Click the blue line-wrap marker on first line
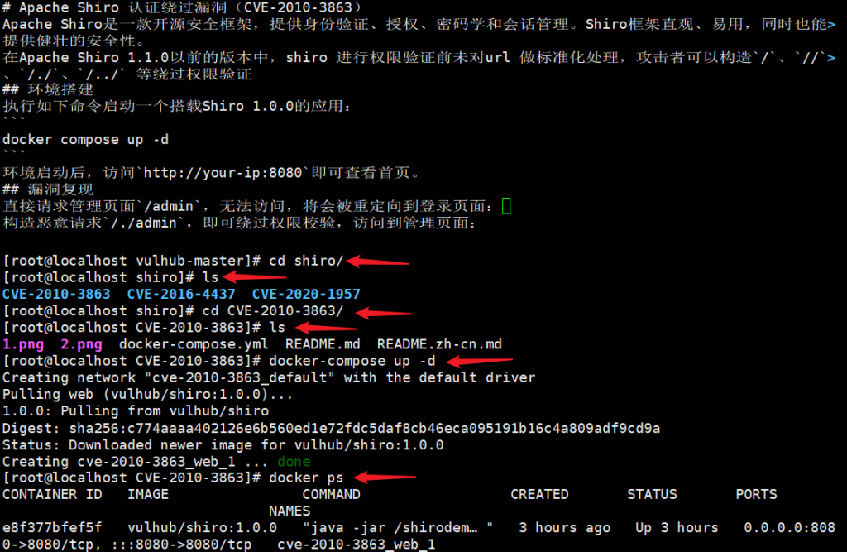The image size is (847, 552). point(831,24)
